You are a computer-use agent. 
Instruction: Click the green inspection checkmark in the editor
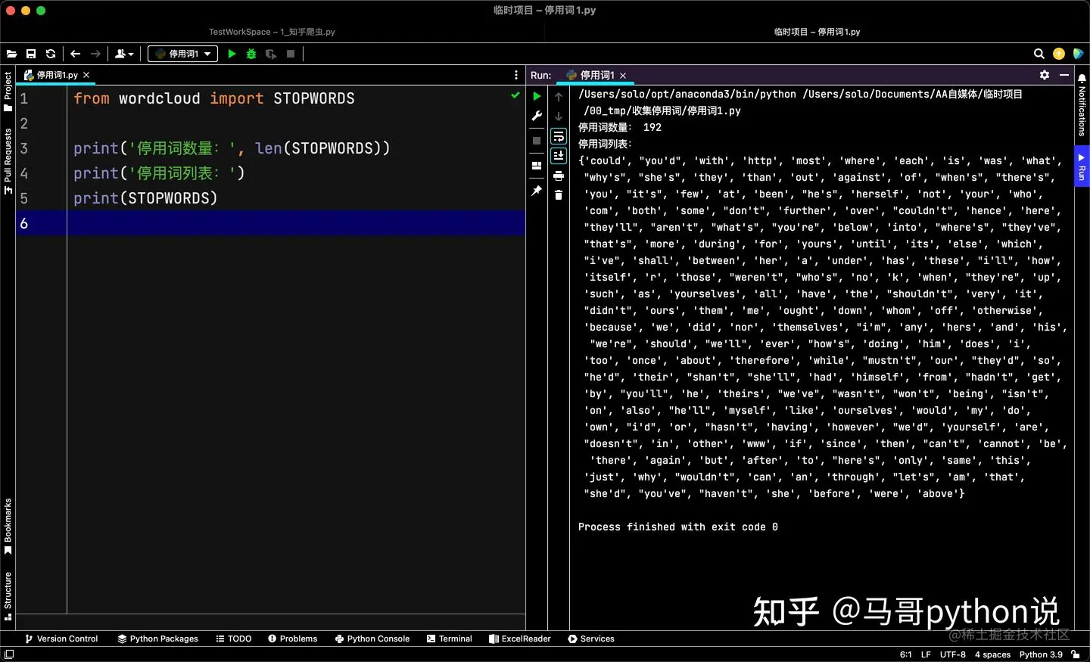515,95
